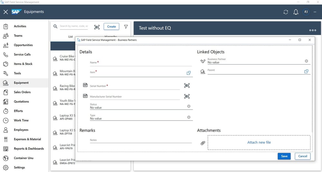Click barcode scanner icon beside search box
Image resolution: width=322 pixels, height=172 pixels.
[97, 27]
